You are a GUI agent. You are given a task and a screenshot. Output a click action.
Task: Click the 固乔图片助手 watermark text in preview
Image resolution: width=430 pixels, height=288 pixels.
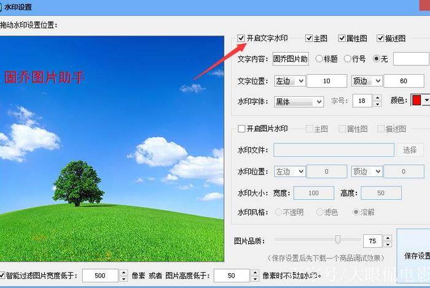(x=44, y=77)
